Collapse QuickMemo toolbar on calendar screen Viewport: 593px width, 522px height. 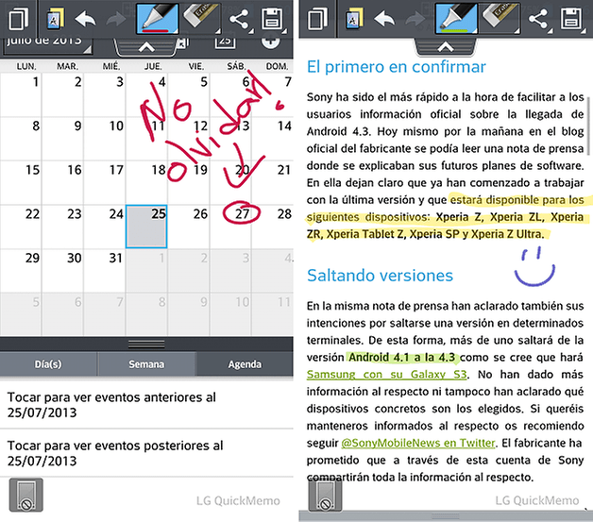146,47
